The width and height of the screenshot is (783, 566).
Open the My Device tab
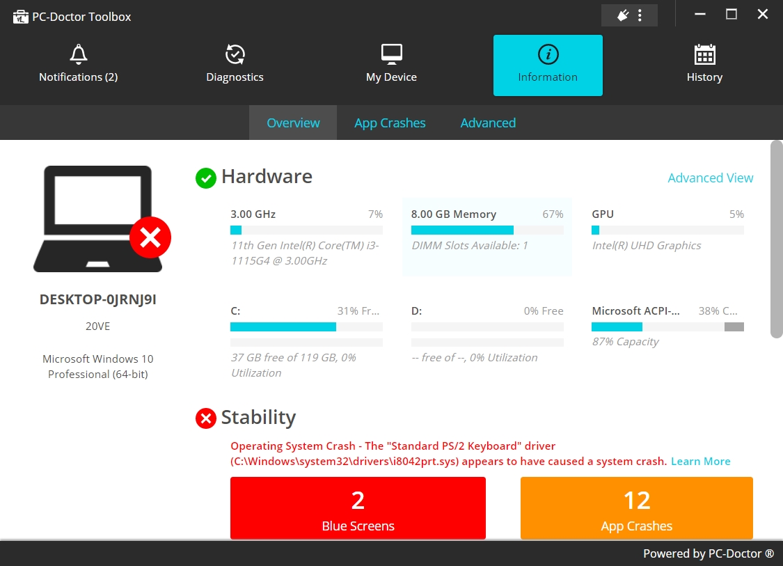pos(391,65)
